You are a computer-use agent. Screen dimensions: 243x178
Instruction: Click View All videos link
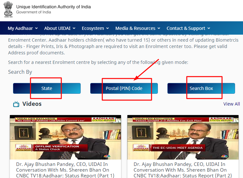point(232,104)
